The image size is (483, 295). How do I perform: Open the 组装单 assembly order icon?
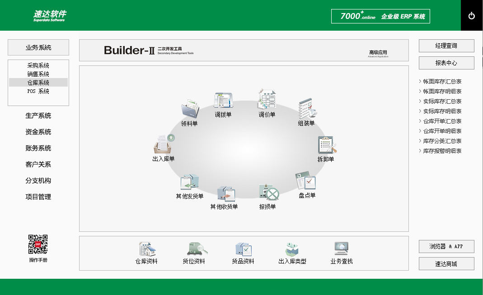click(306, 110)
